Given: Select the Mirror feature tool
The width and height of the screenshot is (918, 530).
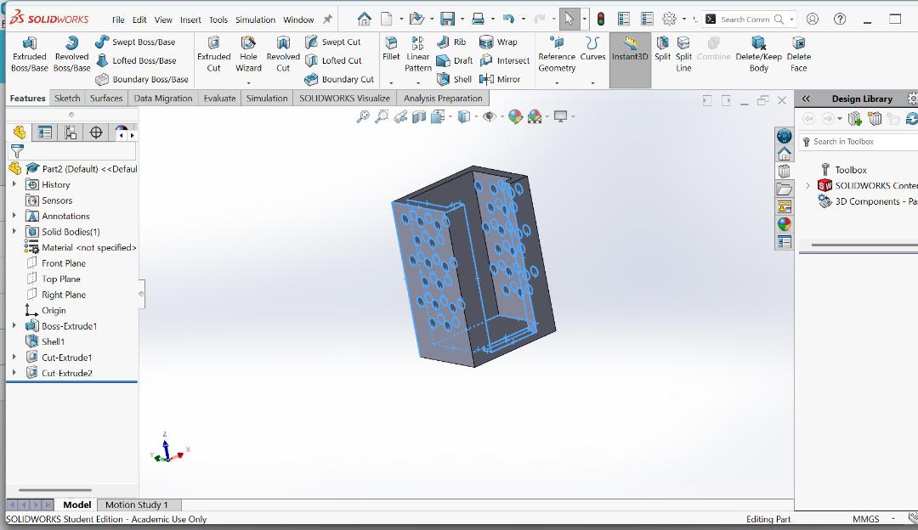Looking at the screenshot, I should pos(500,79).
